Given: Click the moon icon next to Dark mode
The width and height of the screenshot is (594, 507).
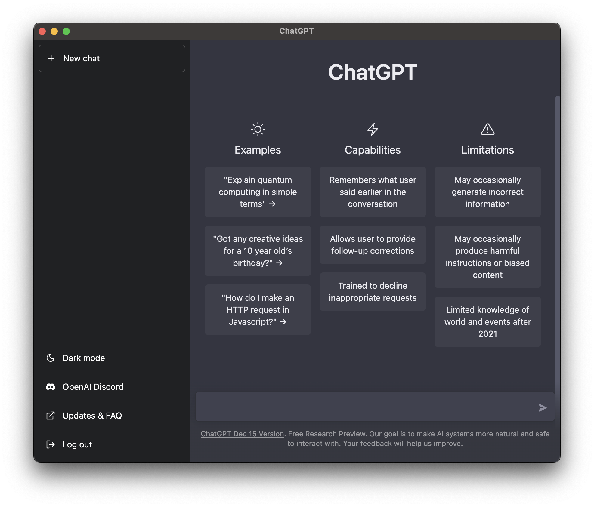Looking at the screenshot, I should [x=51, y=358].
